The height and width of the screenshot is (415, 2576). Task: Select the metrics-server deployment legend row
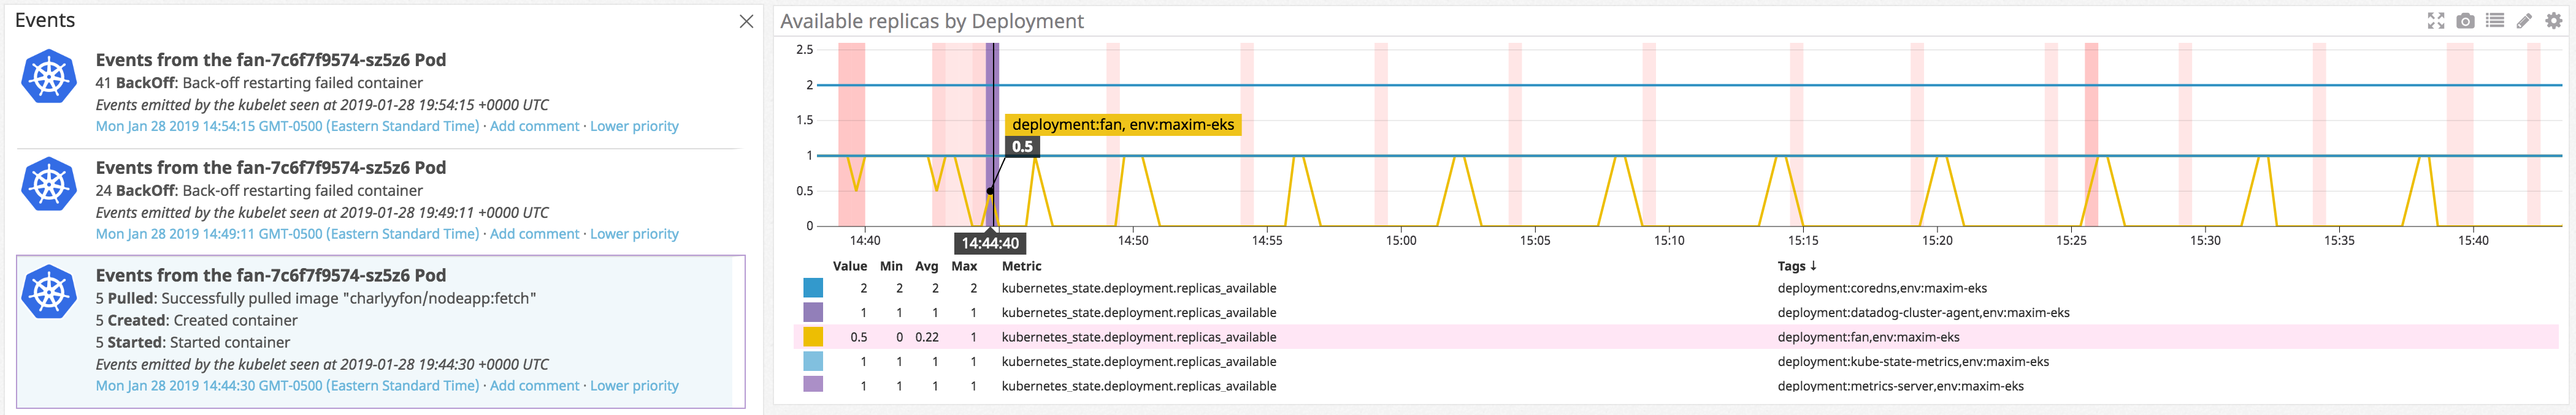point(1138,386)
